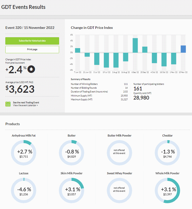
Task: Select the 6 Sep '22 chart bar
Action: click(135, 45)
